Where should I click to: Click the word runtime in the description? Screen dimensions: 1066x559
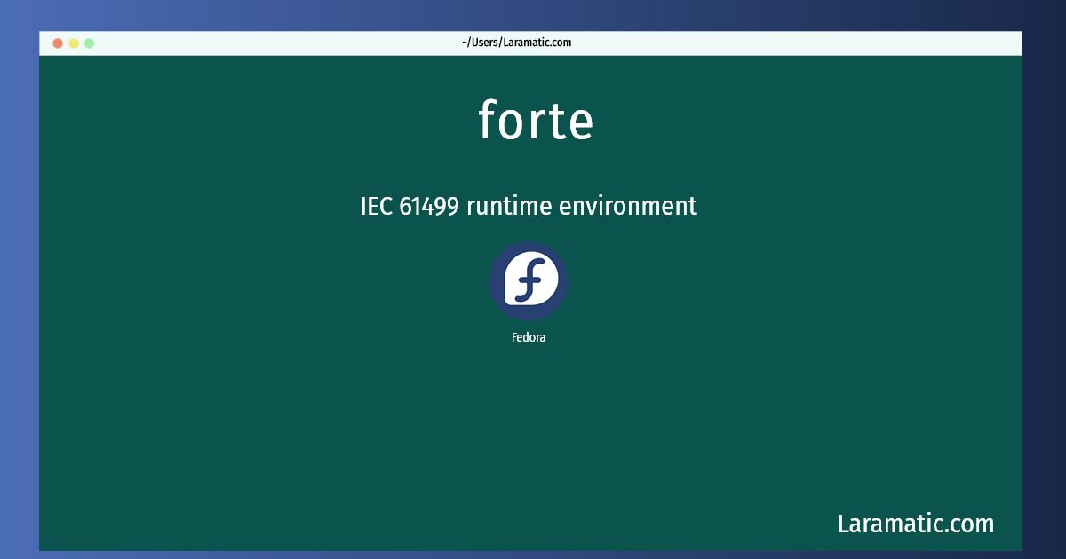(x=509, y=206)
